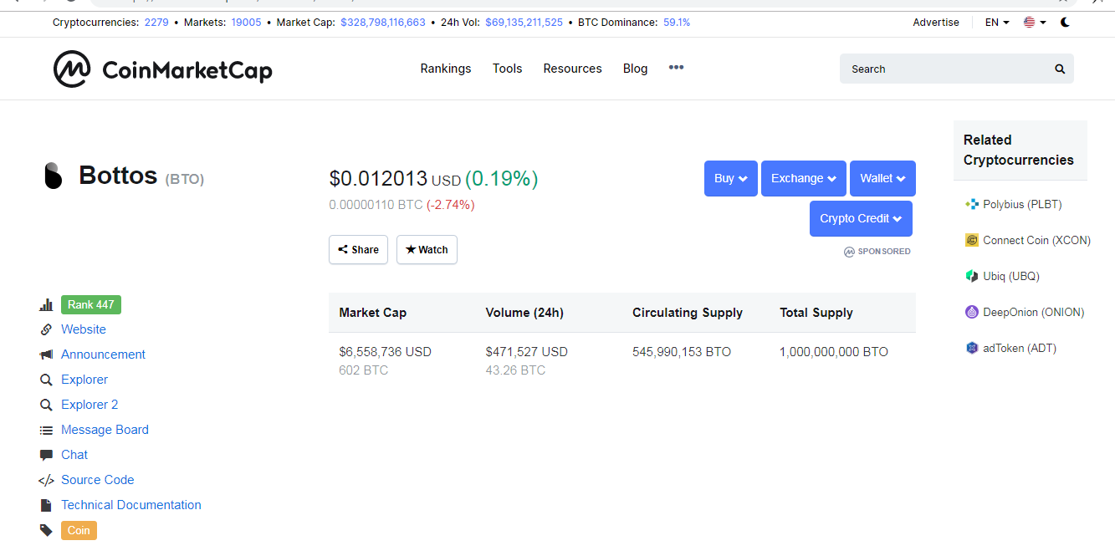1115x556 pixels.
Task: Expand the Crypto Credit dropdown
Action: pos(861,218)
